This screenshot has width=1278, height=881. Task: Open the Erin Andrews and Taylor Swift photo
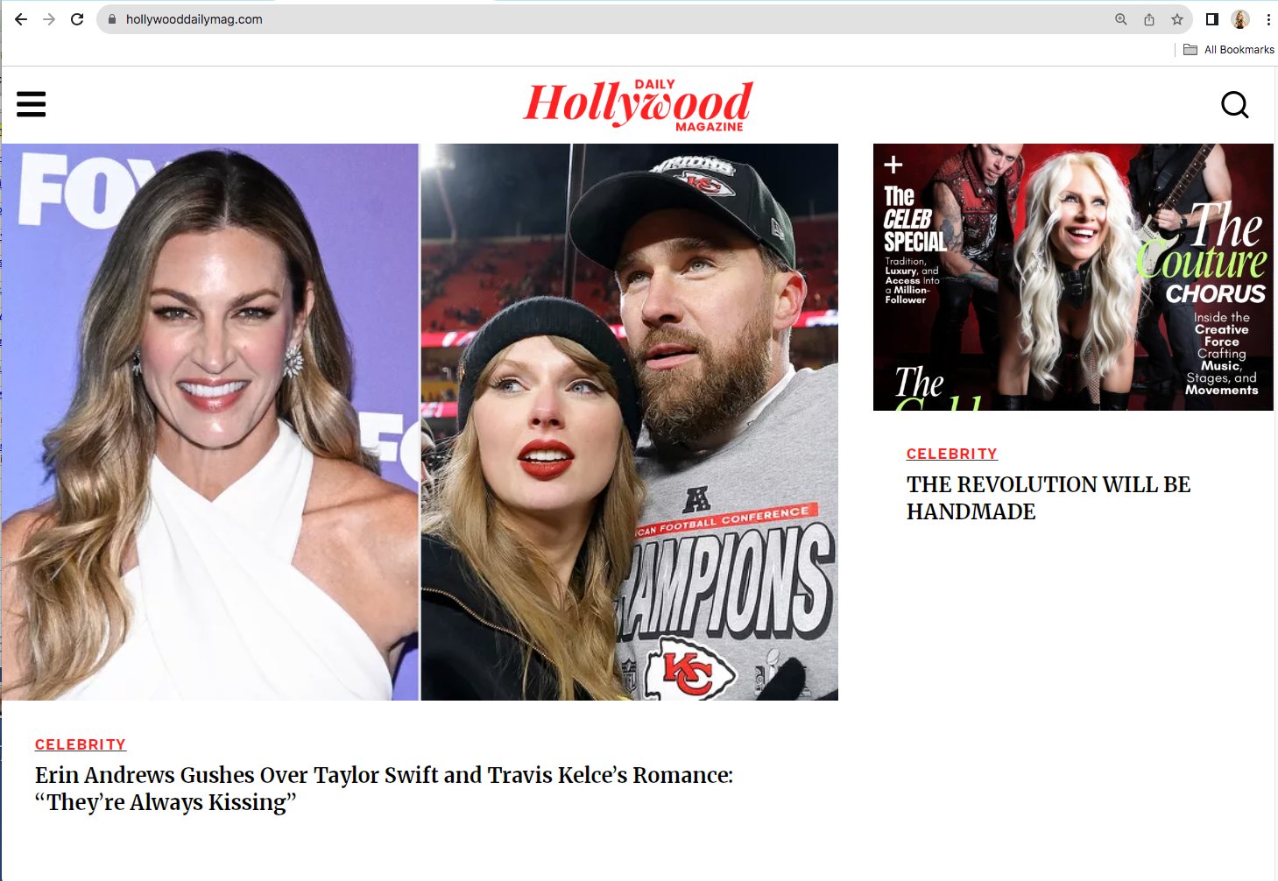coord(420,422)
